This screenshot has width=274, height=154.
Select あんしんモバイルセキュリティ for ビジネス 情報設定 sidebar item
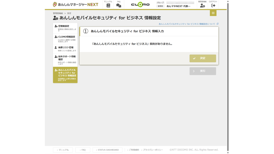click(65, 75)
